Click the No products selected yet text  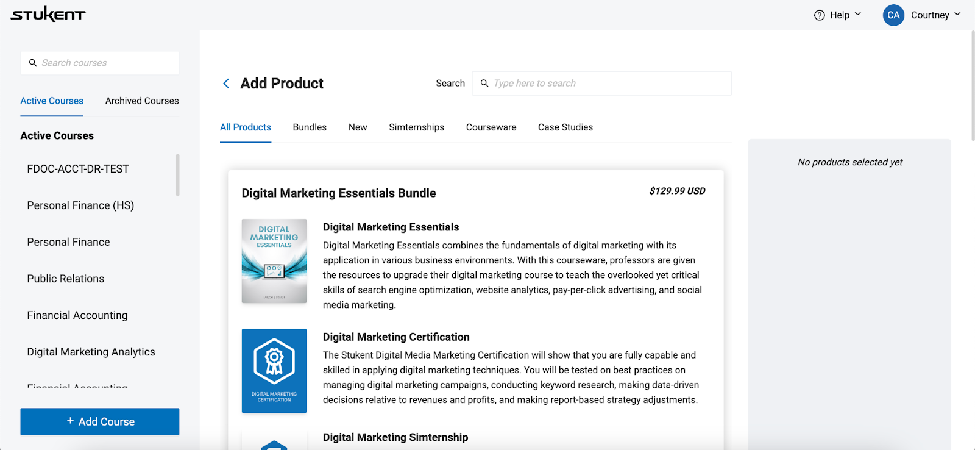point(850,162)
